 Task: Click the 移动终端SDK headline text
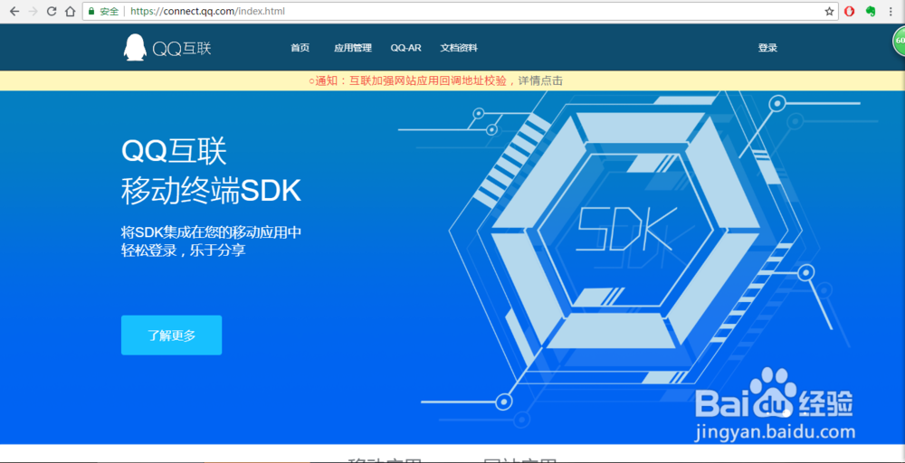click(x=211, y=192)
